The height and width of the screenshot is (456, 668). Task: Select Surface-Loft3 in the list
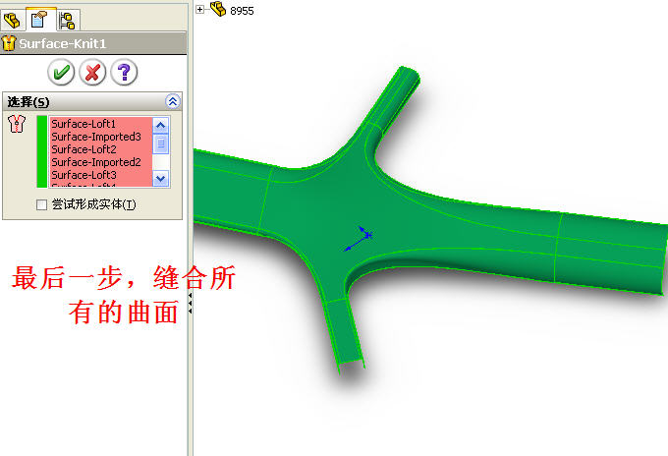(100, 175)
